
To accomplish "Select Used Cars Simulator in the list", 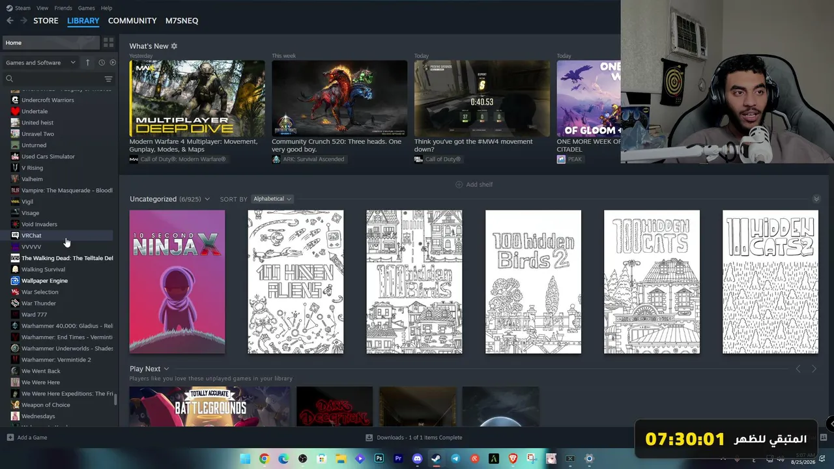I will click(x=48, y=156).
